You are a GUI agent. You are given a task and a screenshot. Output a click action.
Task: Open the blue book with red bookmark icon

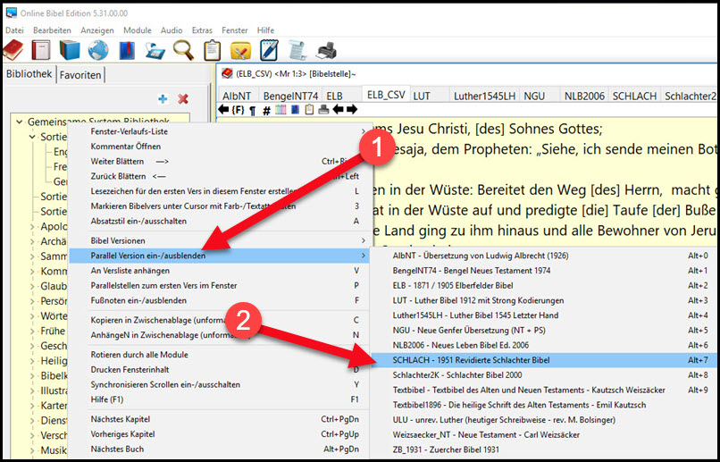click(127, 51)
